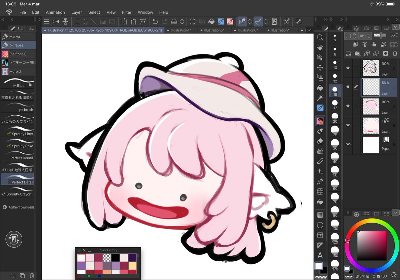The image size is (400, 280).
Task: Select the Vector pen nib tool
Action: [320, 181]
